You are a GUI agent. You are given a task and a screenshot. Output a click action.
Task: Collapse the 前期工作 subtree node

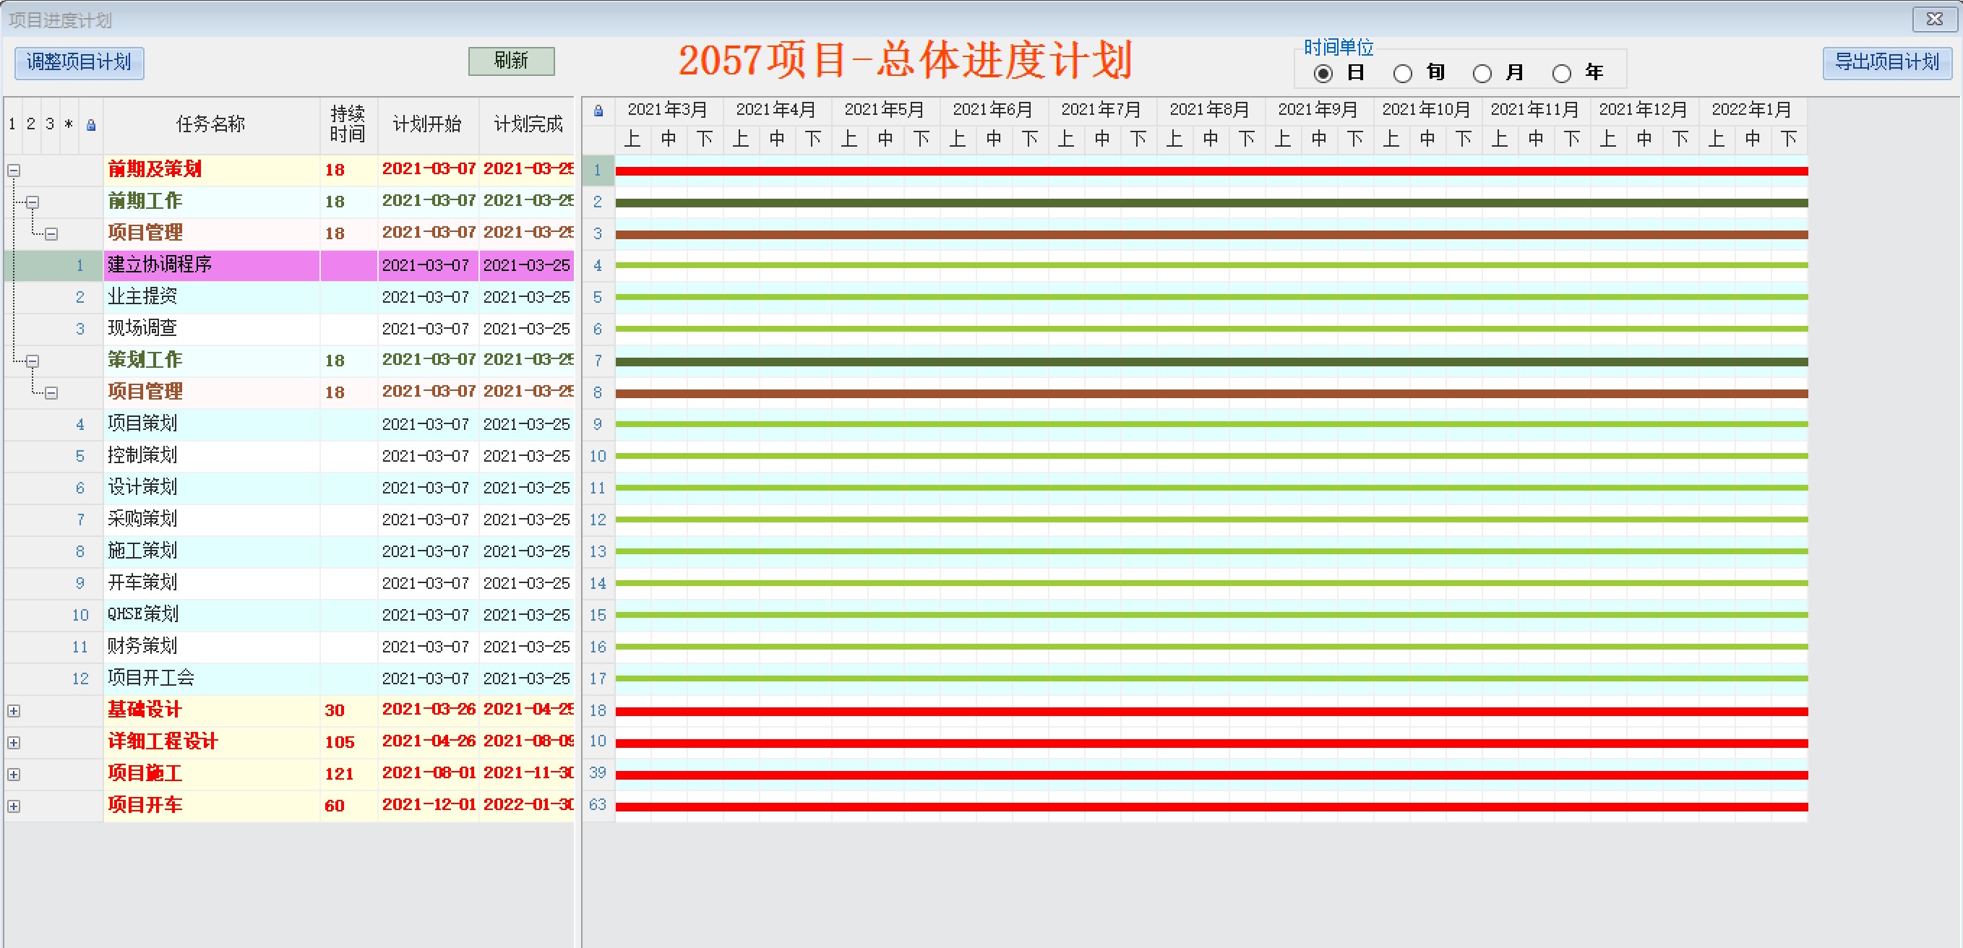click(32, 203)
